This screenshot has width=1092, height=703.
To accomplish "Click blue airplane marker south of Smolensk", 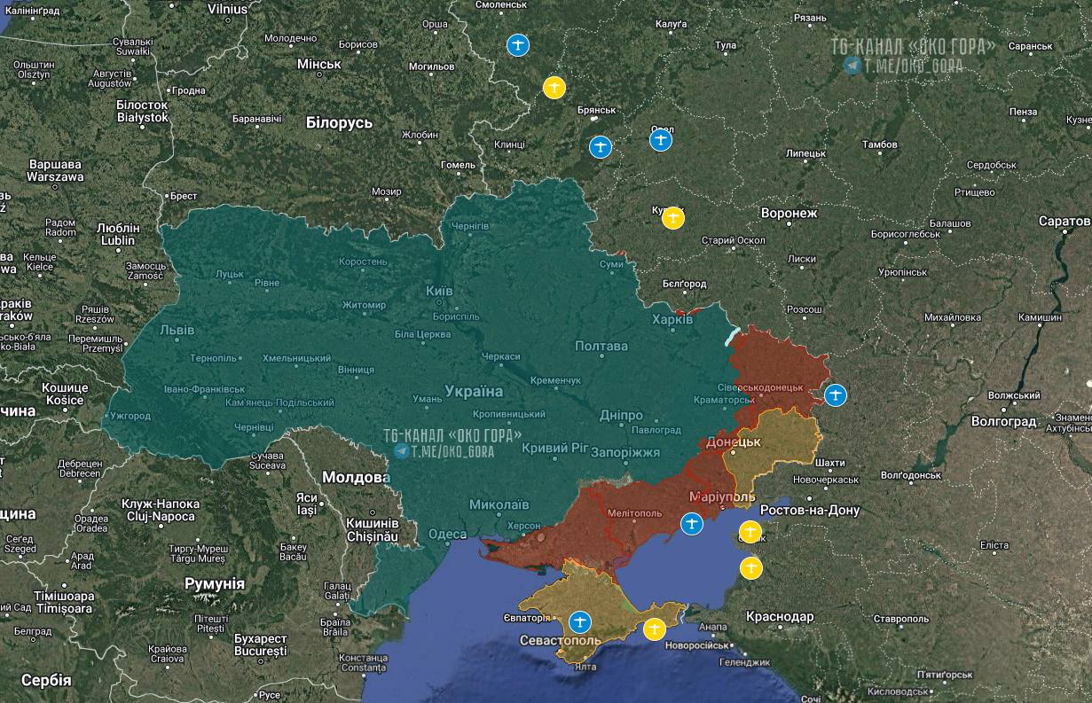I will [517, 45].
